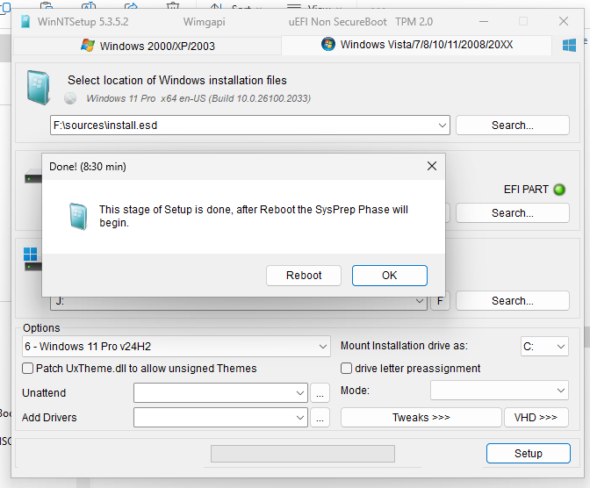Switch to the Windows 2000/XP/2003 tab
This screenshot has height=488, width=590.
pyautogui.click(x=147, y=46)
